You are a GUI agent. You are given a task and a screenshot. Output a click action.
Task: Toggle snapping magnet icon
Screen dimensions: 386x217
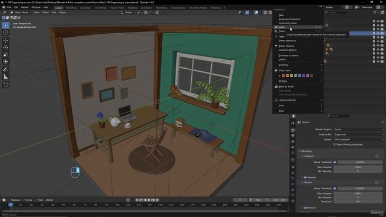pyautogui.click(x=146, y=12)
